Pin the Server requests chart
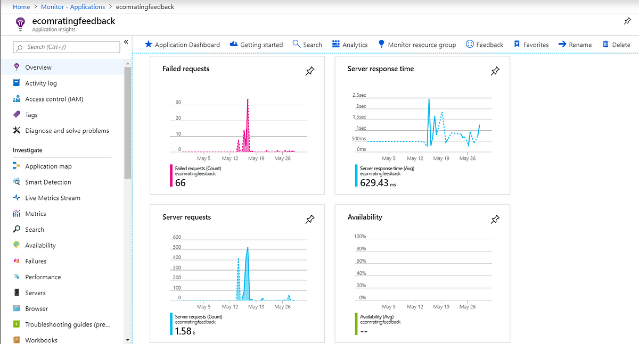 click(310, 219)
